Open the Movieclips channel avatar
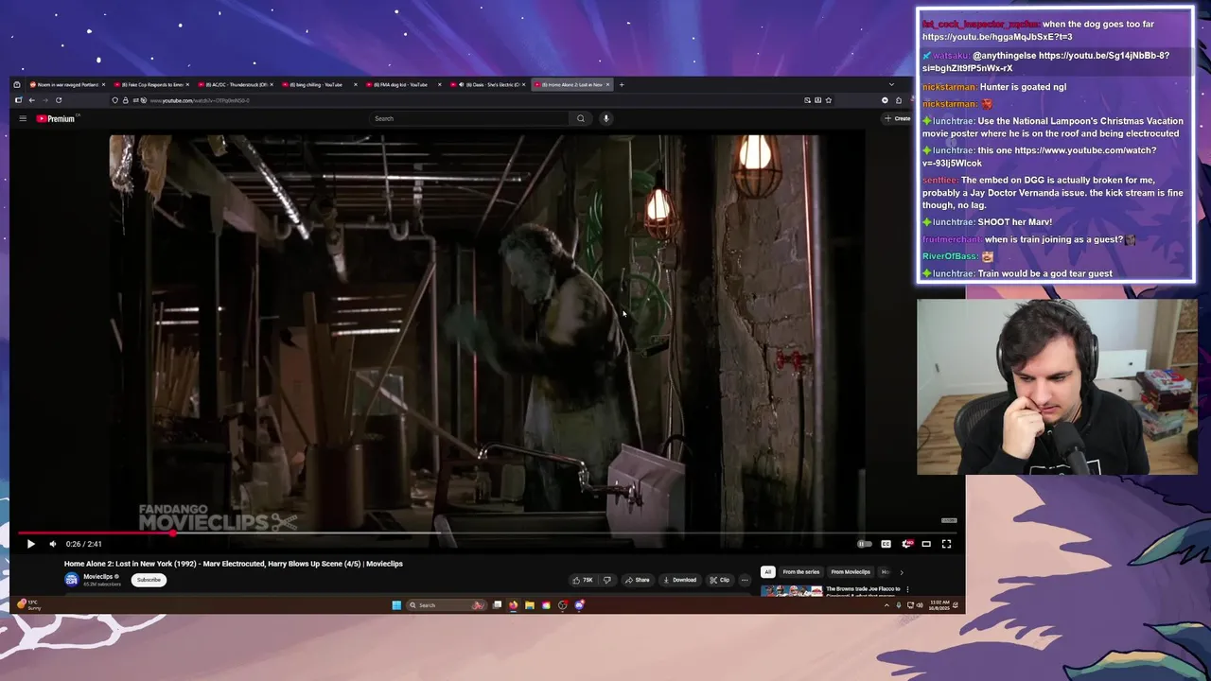This screenshot has height=681, width=1211. coord(71,580)
